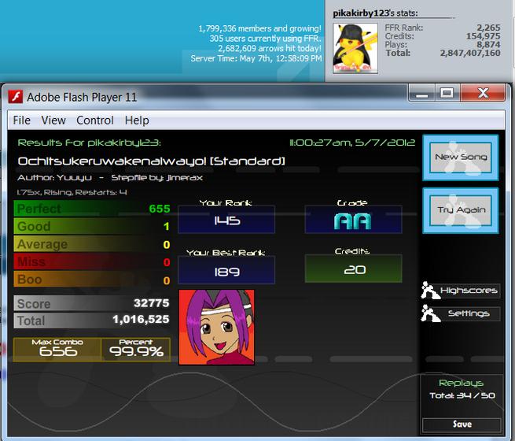Open the File menu

click(x=22, y=120)
